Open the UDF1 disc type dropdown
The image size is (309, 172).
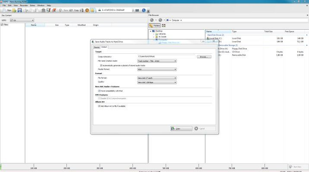[x=22, y=20]
